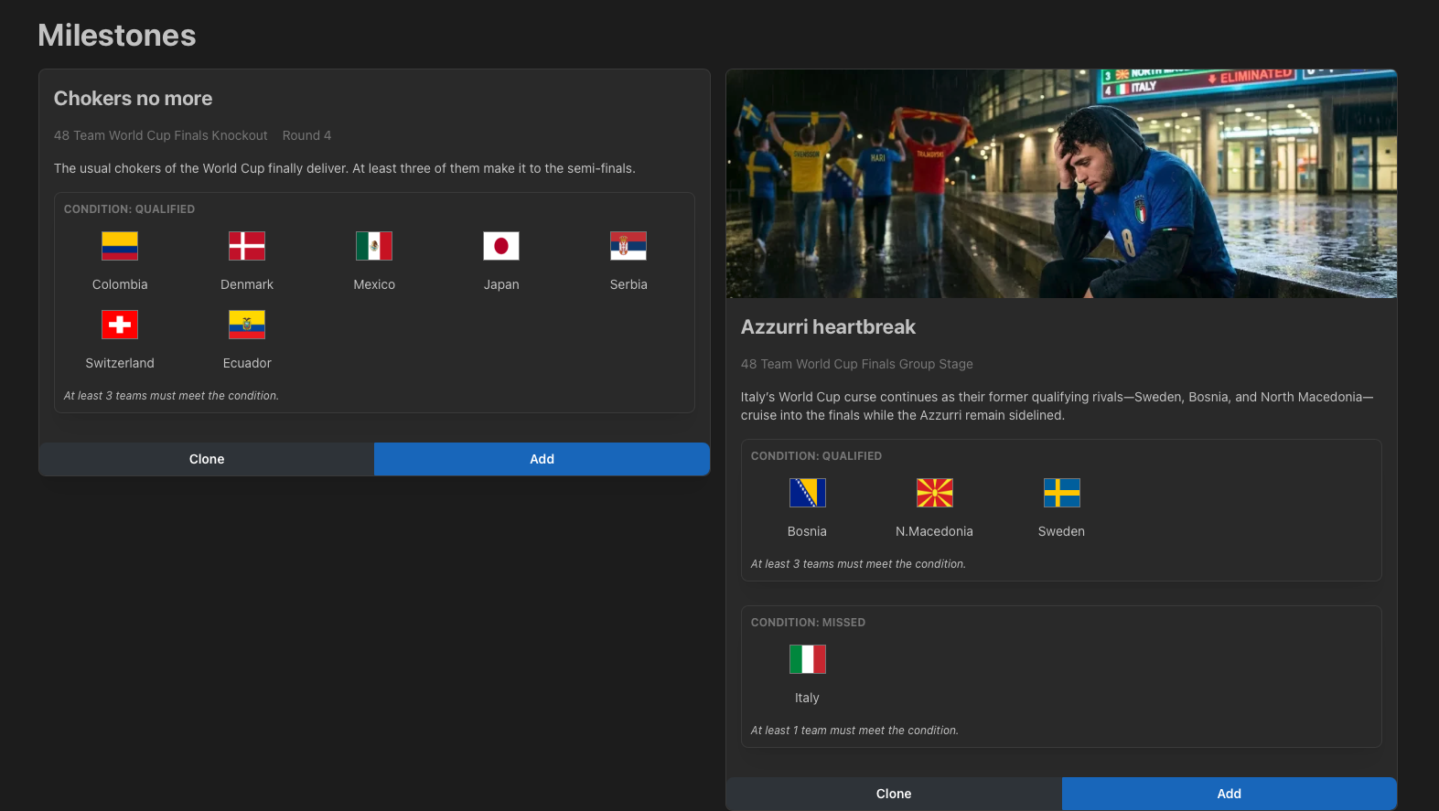This screenshot has height=811, width=1439.
Task: Add the Chokers no more milestone
Action: pos(542,459)
